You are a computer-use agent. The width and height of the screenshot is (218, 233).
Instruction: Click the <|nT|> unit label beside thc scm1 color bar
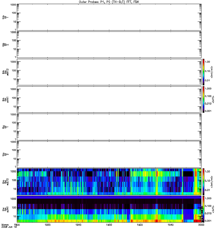click(213, 209)
